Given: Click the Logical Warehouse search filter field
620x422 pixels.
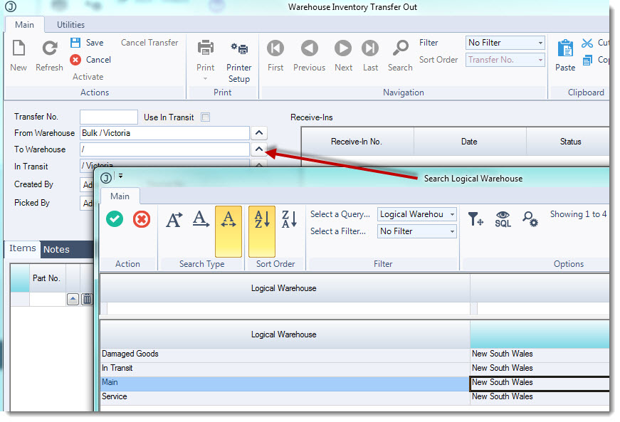Looking at the screenshot, I should click(288, 309).
